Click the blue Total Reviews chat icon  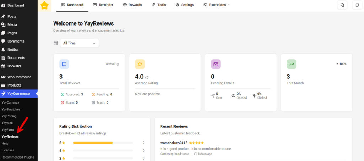pos(64,64)
